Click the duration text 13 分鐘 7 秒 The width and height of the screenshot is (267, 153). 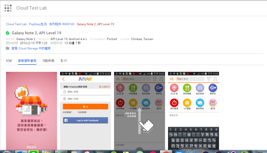tap(73, 43)
